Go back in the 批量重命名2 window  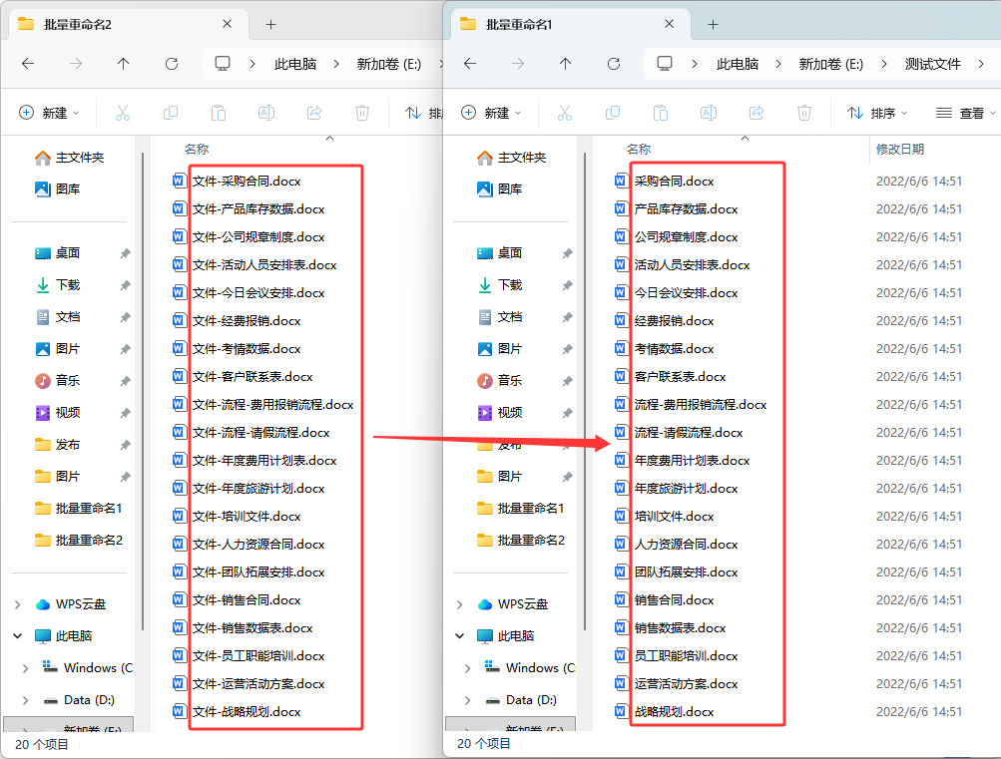28,64
